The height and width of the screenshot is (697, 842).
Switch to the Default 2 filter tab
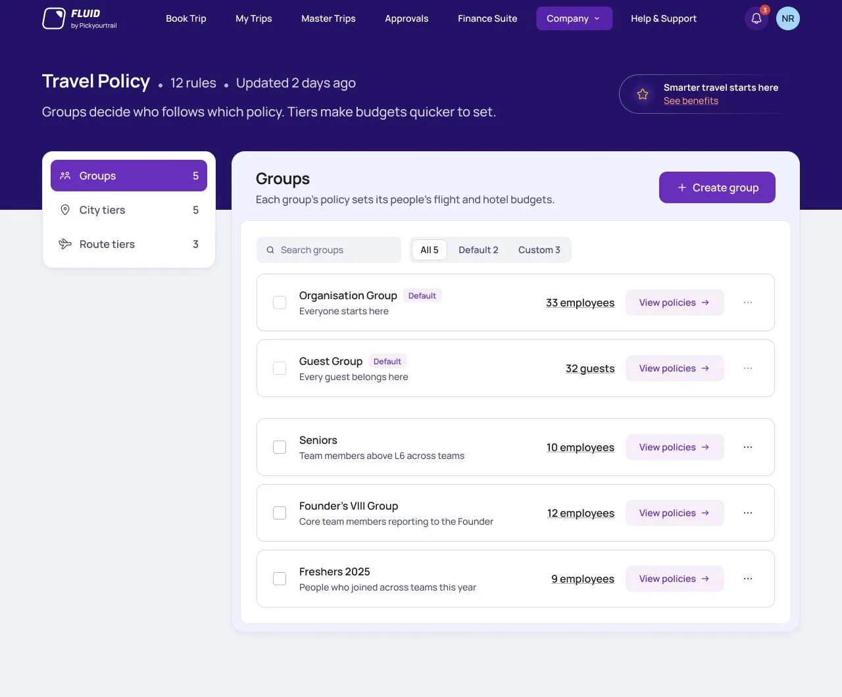point(478,250)
